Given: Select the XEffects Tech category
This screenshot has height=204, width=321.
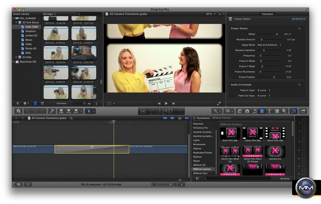Looking at the screenshot, I should (x=200, y=173).
